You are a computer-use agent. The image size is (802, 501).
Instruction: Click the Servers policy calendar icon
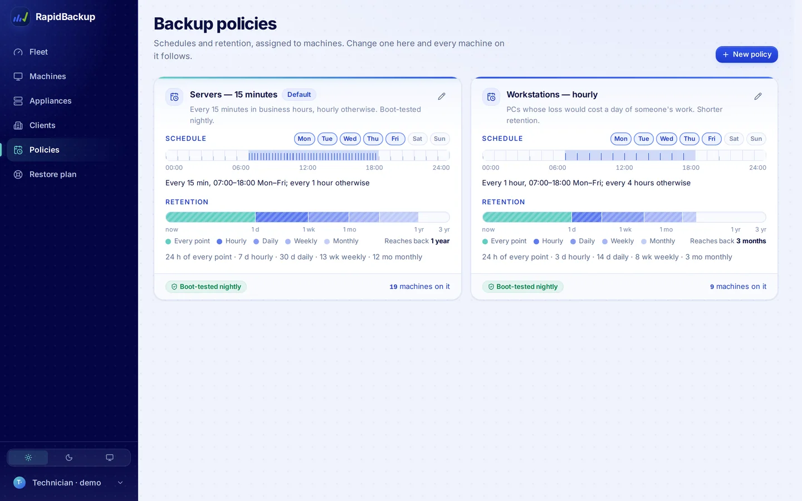tap(174, 97)
